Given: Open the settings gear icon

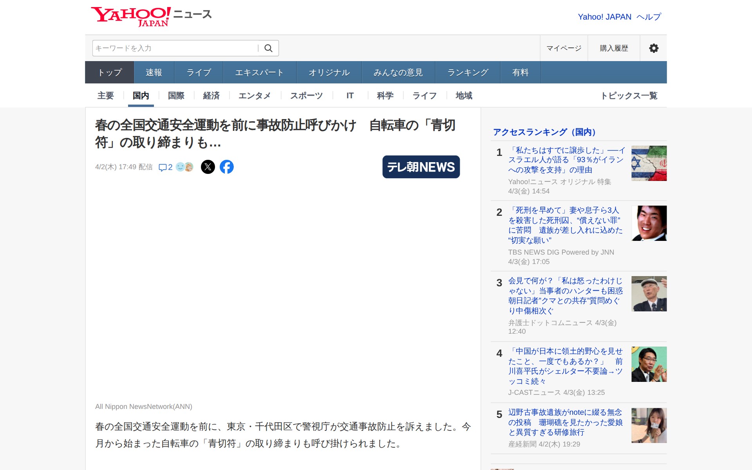Looking at the screenshot, I should [x=653, y=48].
